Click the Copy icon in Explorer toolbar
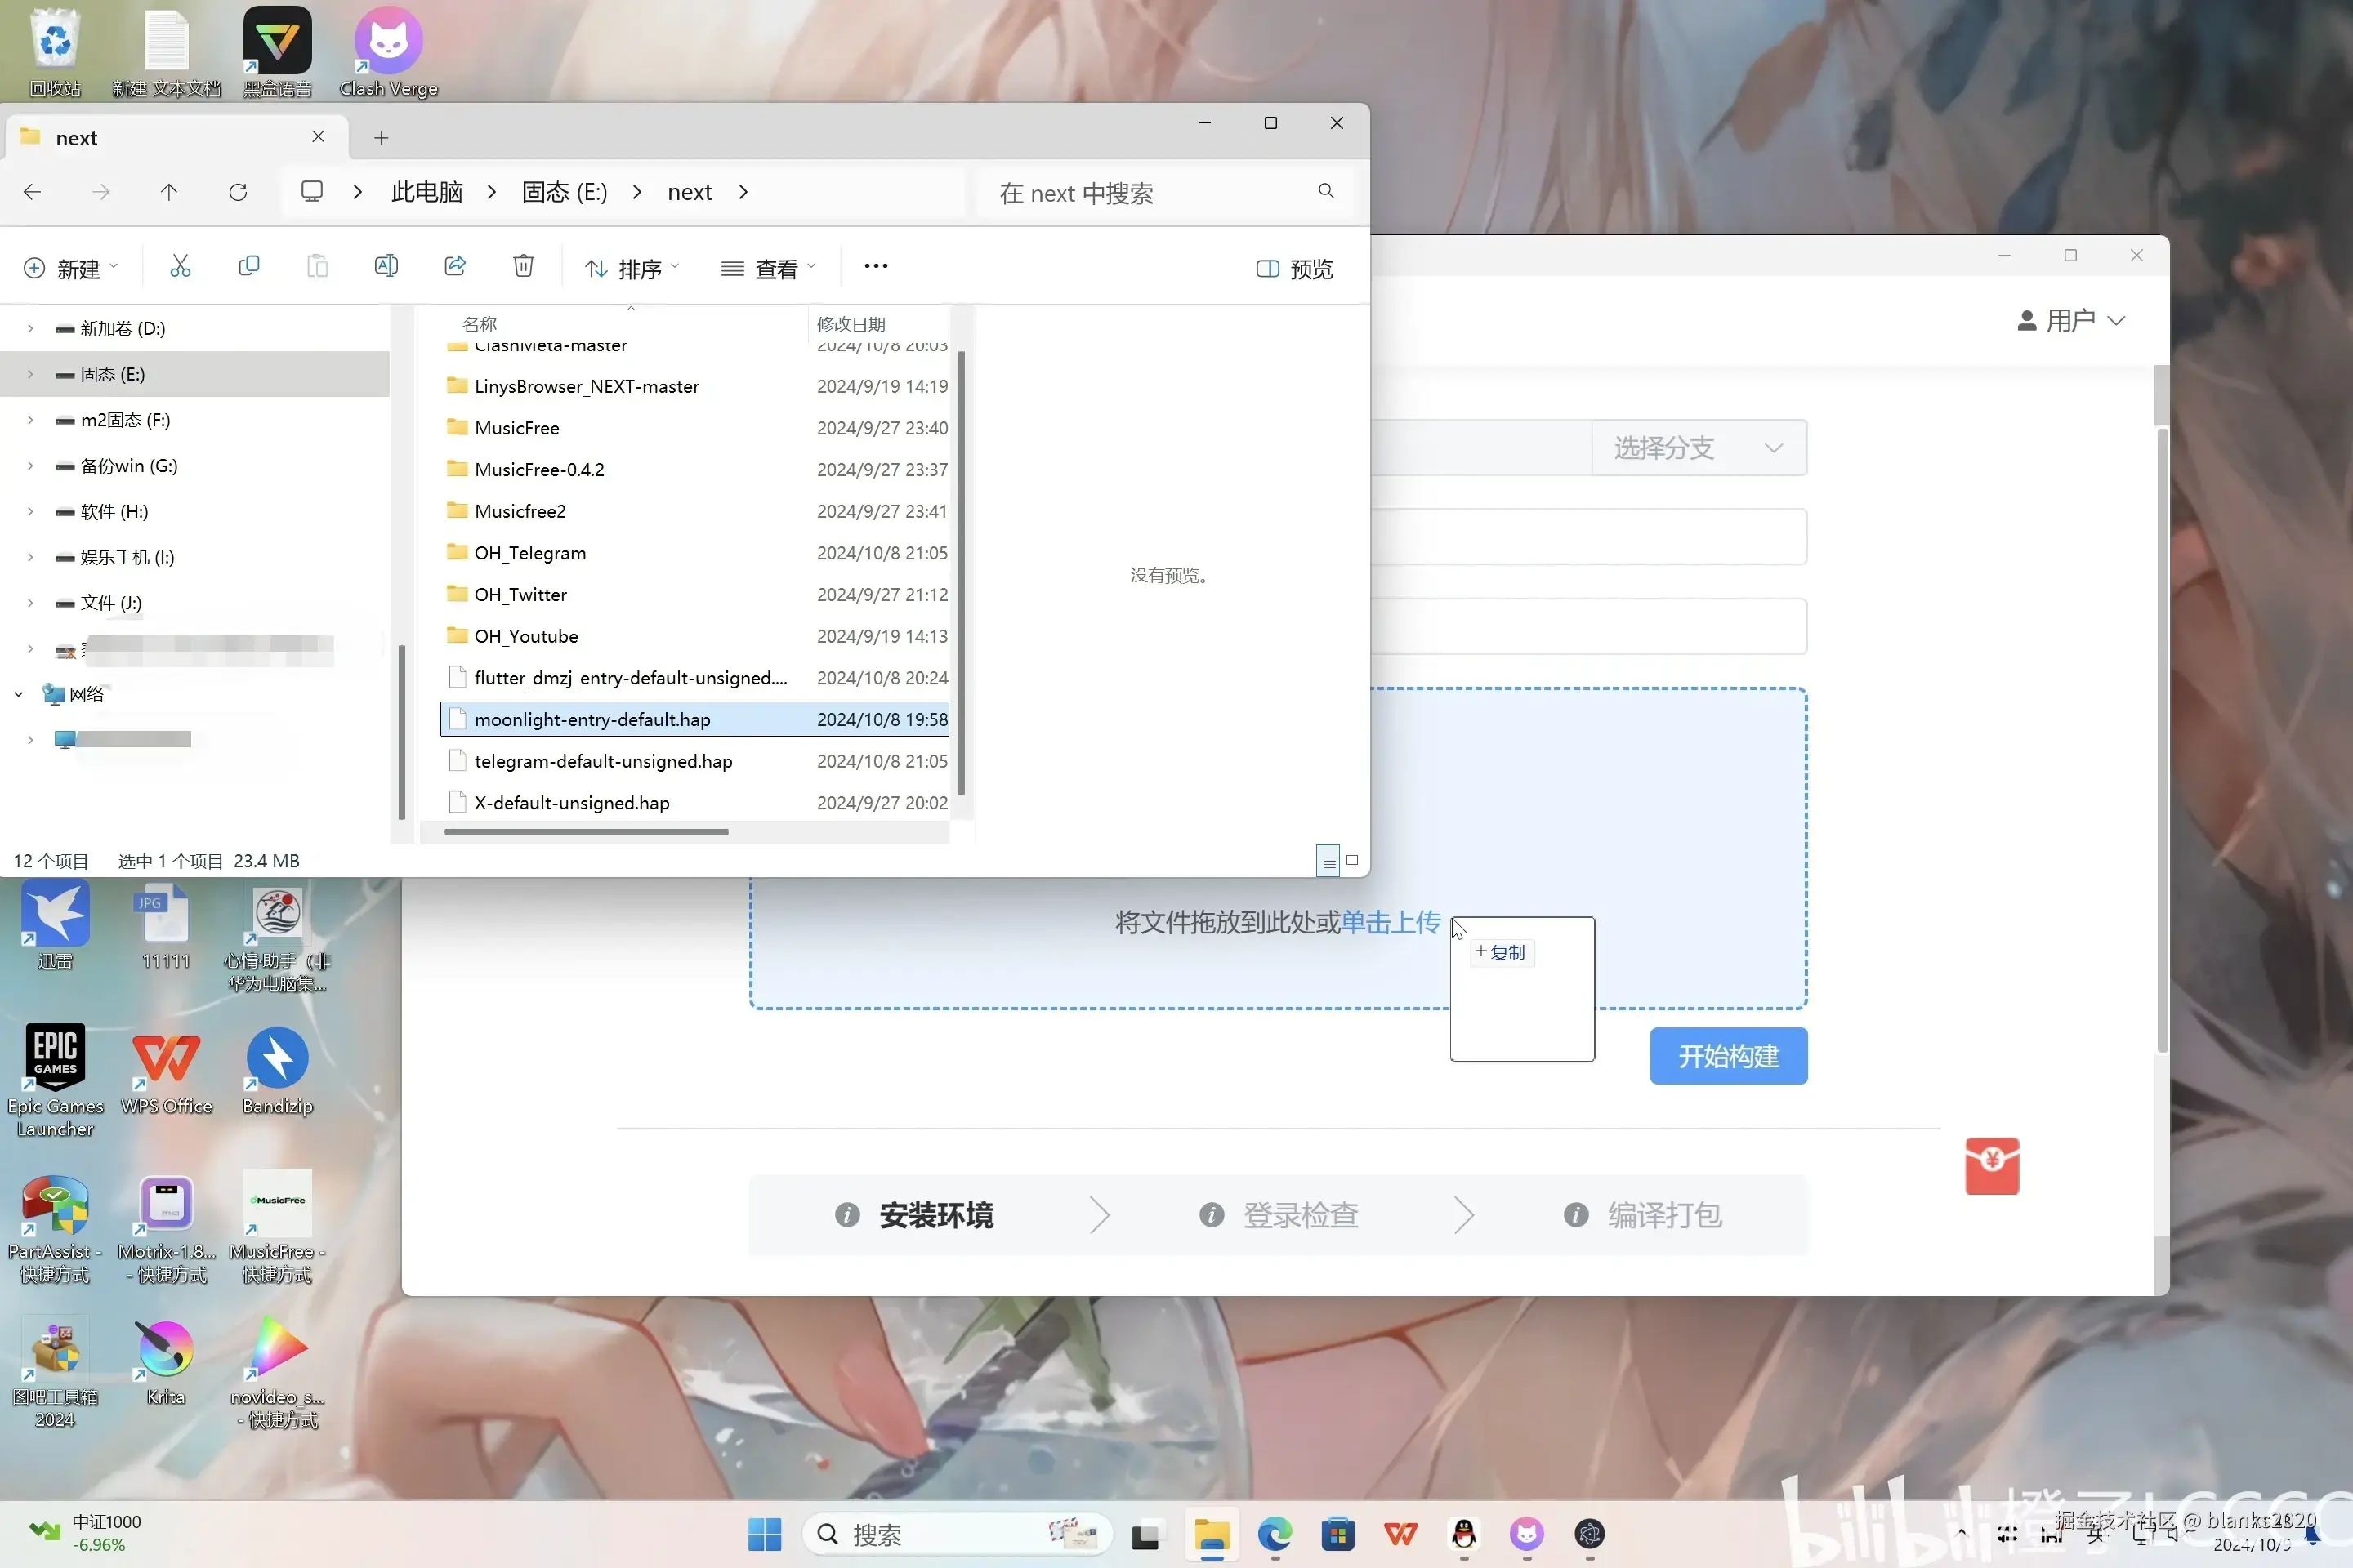2353x1568 pixels. click(x=249, y=266)
